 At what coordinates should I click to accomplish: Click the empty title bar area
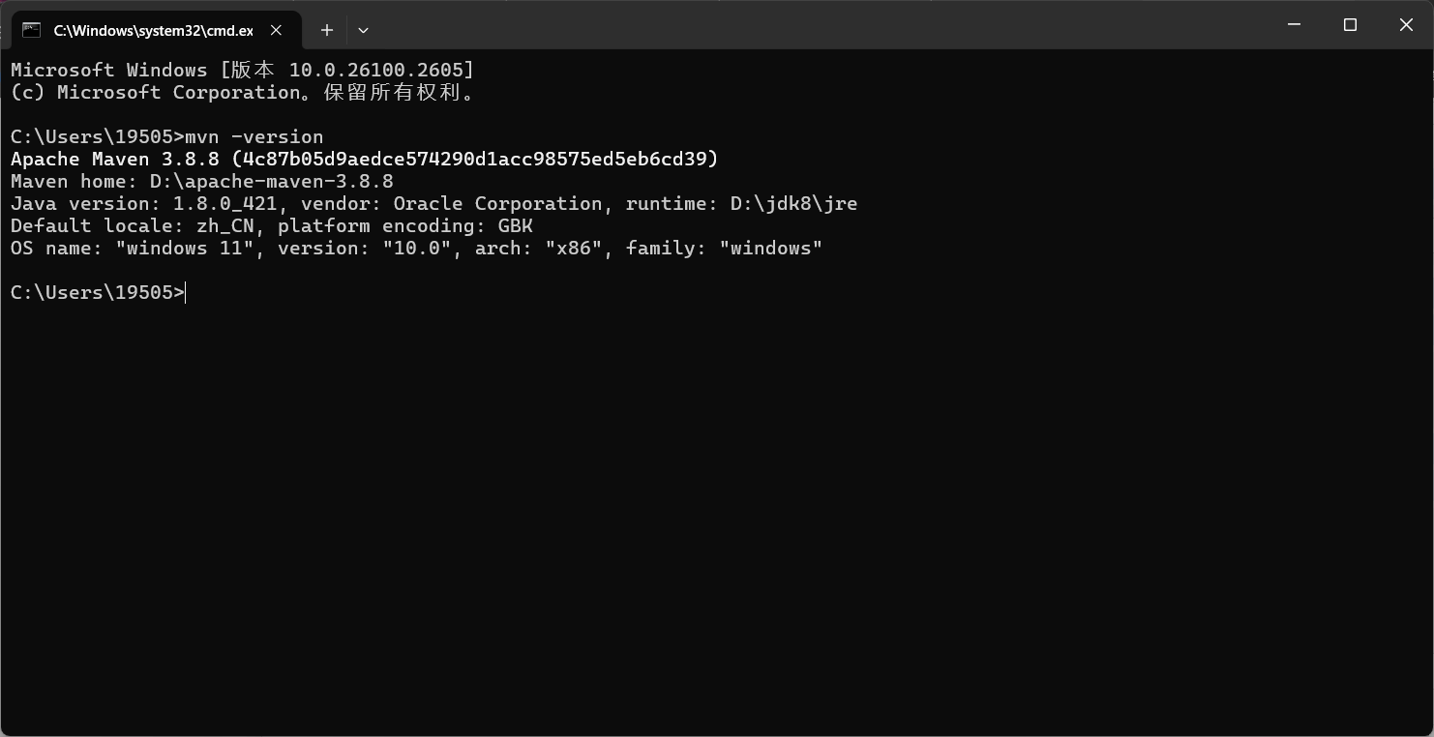tap(774, 25)
